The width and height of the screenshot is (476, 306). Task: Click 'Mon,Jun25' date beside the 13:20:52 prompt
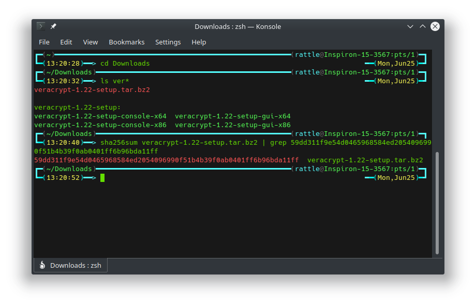pos(396,178)
